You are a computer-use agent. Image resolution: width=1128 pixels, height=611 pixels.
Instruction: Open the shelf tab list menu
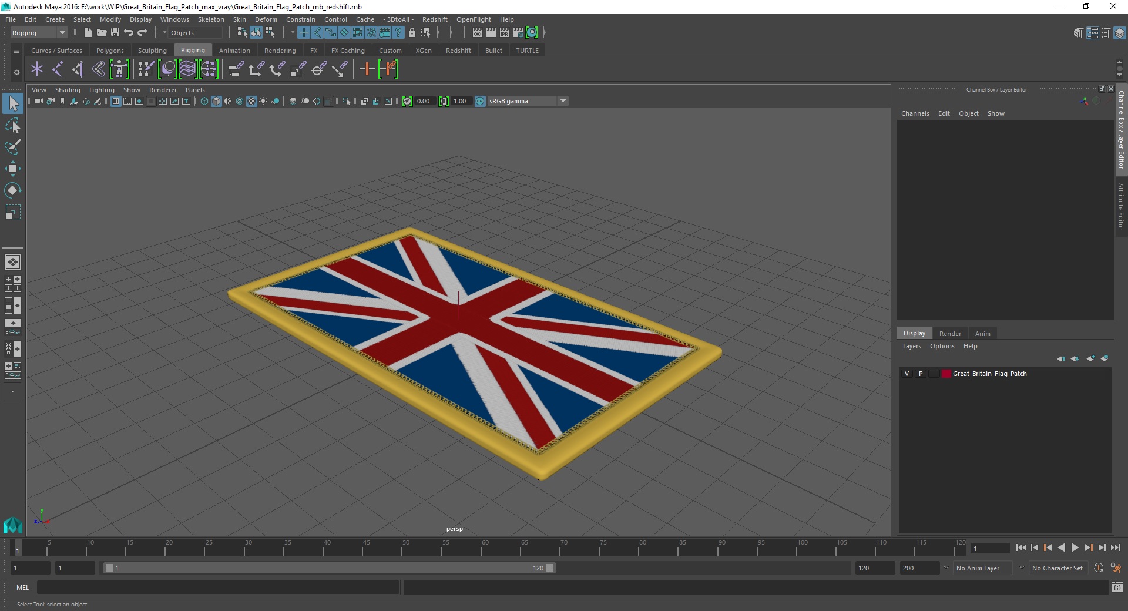16,52
